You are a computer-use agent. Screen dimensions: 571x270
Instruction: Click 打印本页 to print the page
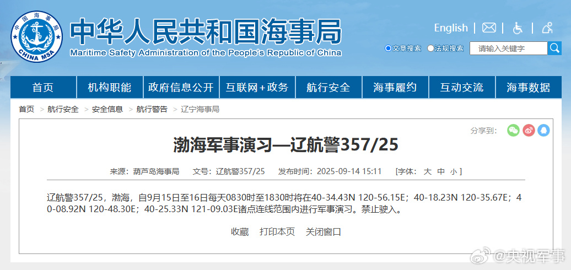277,231
